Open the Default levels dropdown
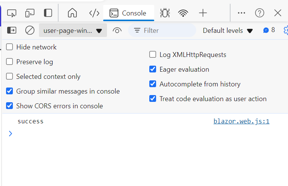The width and height of the screenshot is (288, 186). (x=228, y=31)
